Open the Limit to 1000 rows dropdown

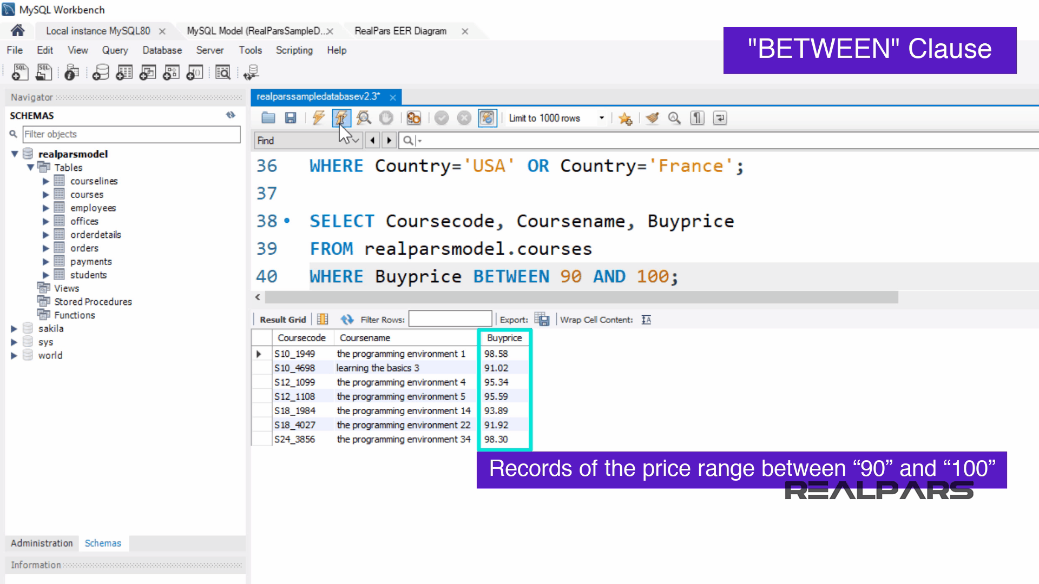pos(601,118)
